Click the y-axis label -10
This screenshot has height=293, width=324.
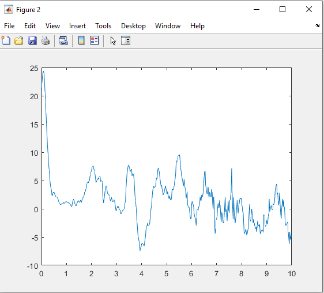pyautogui.click(x=33, y=266)
